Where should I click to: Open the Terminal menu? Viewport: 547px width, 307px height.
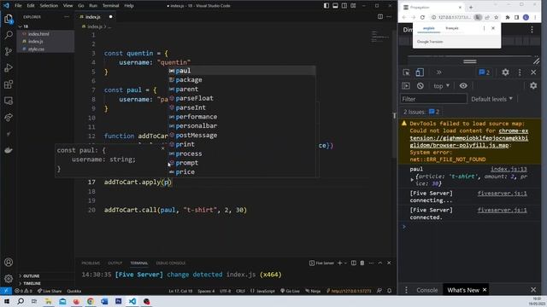110,6
